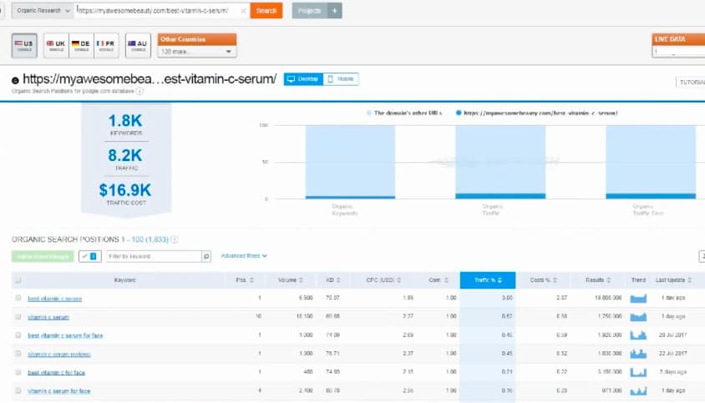The height and width of the screenshot is (403, 705).
Task: Expand the Other Countries dropdown
Action: pos(197,52)
